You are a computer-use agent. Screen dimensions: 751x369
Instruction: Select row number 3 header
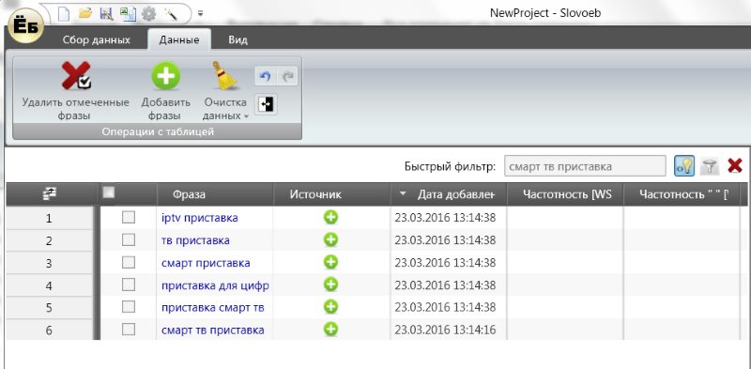49,264
